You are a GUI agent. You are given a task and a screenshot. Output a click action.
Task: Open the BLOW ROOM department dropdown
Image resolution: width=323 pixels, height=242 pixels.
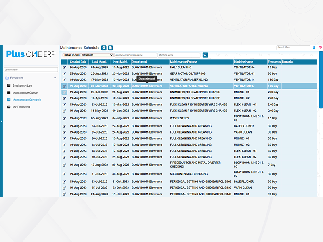pyautogui.click(x=88, y=55)
